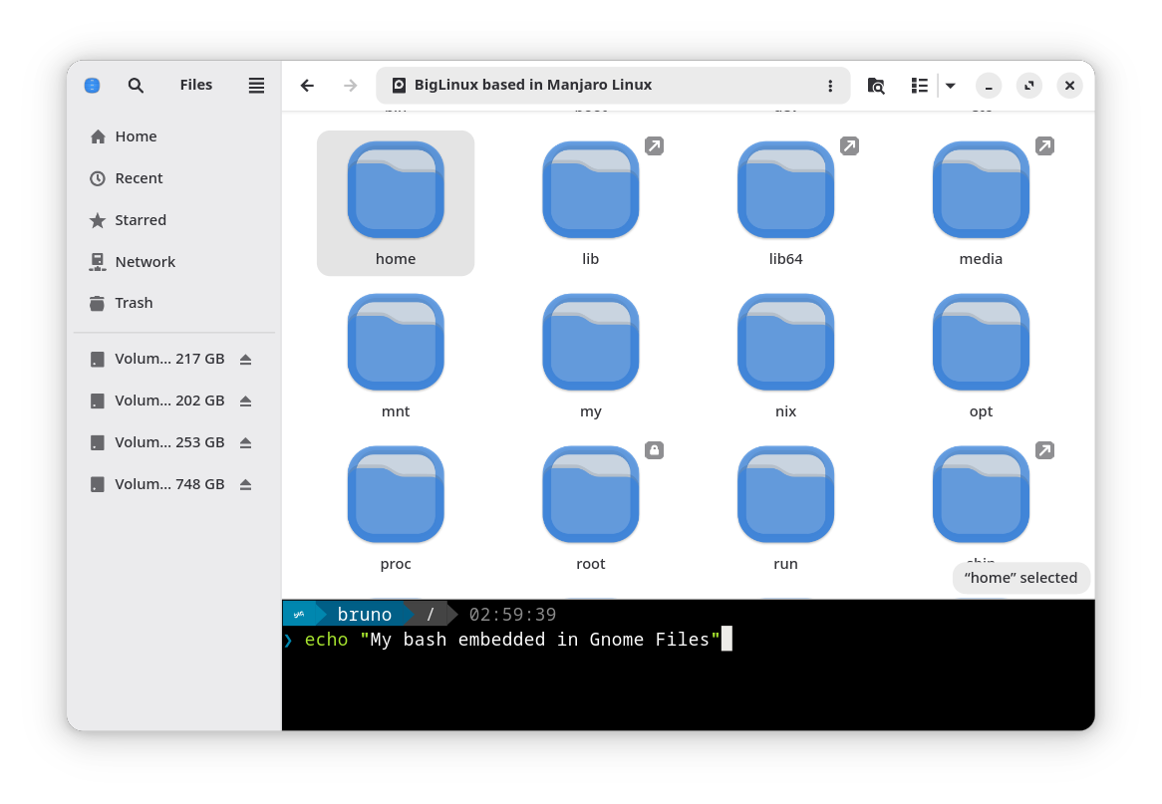Minimize the Files window
Image resolution: width=1162 pixels, height=804 pixels.
989,86
